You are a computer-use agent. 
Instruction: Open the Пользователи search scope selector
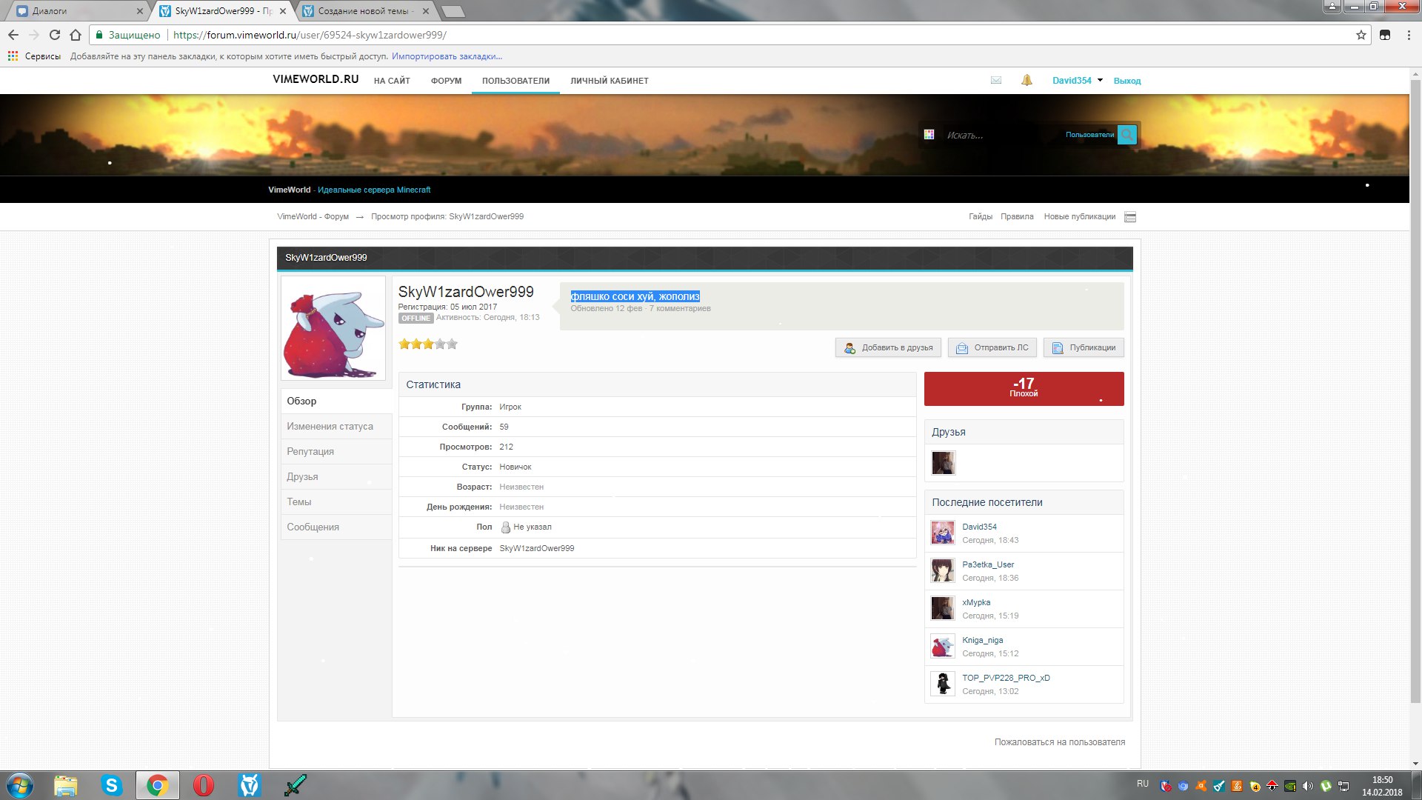1089,135
